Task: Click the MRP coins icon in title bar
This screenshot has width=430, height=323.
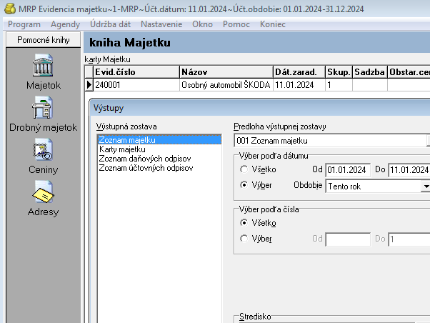Action: [x=10, y=9]
